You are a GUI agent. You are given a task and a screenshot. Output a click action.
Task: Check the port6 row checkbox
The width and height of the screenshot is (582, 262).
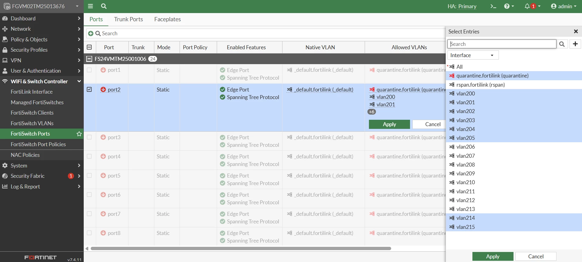[89, 195]
